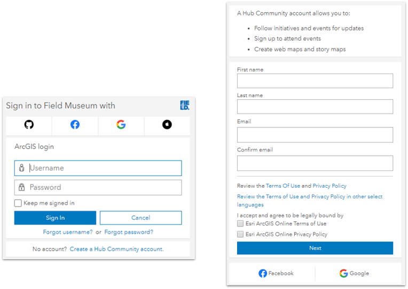Cancel the ArcGIS login
Screen dimensions: 408x289
coord(141,218)
